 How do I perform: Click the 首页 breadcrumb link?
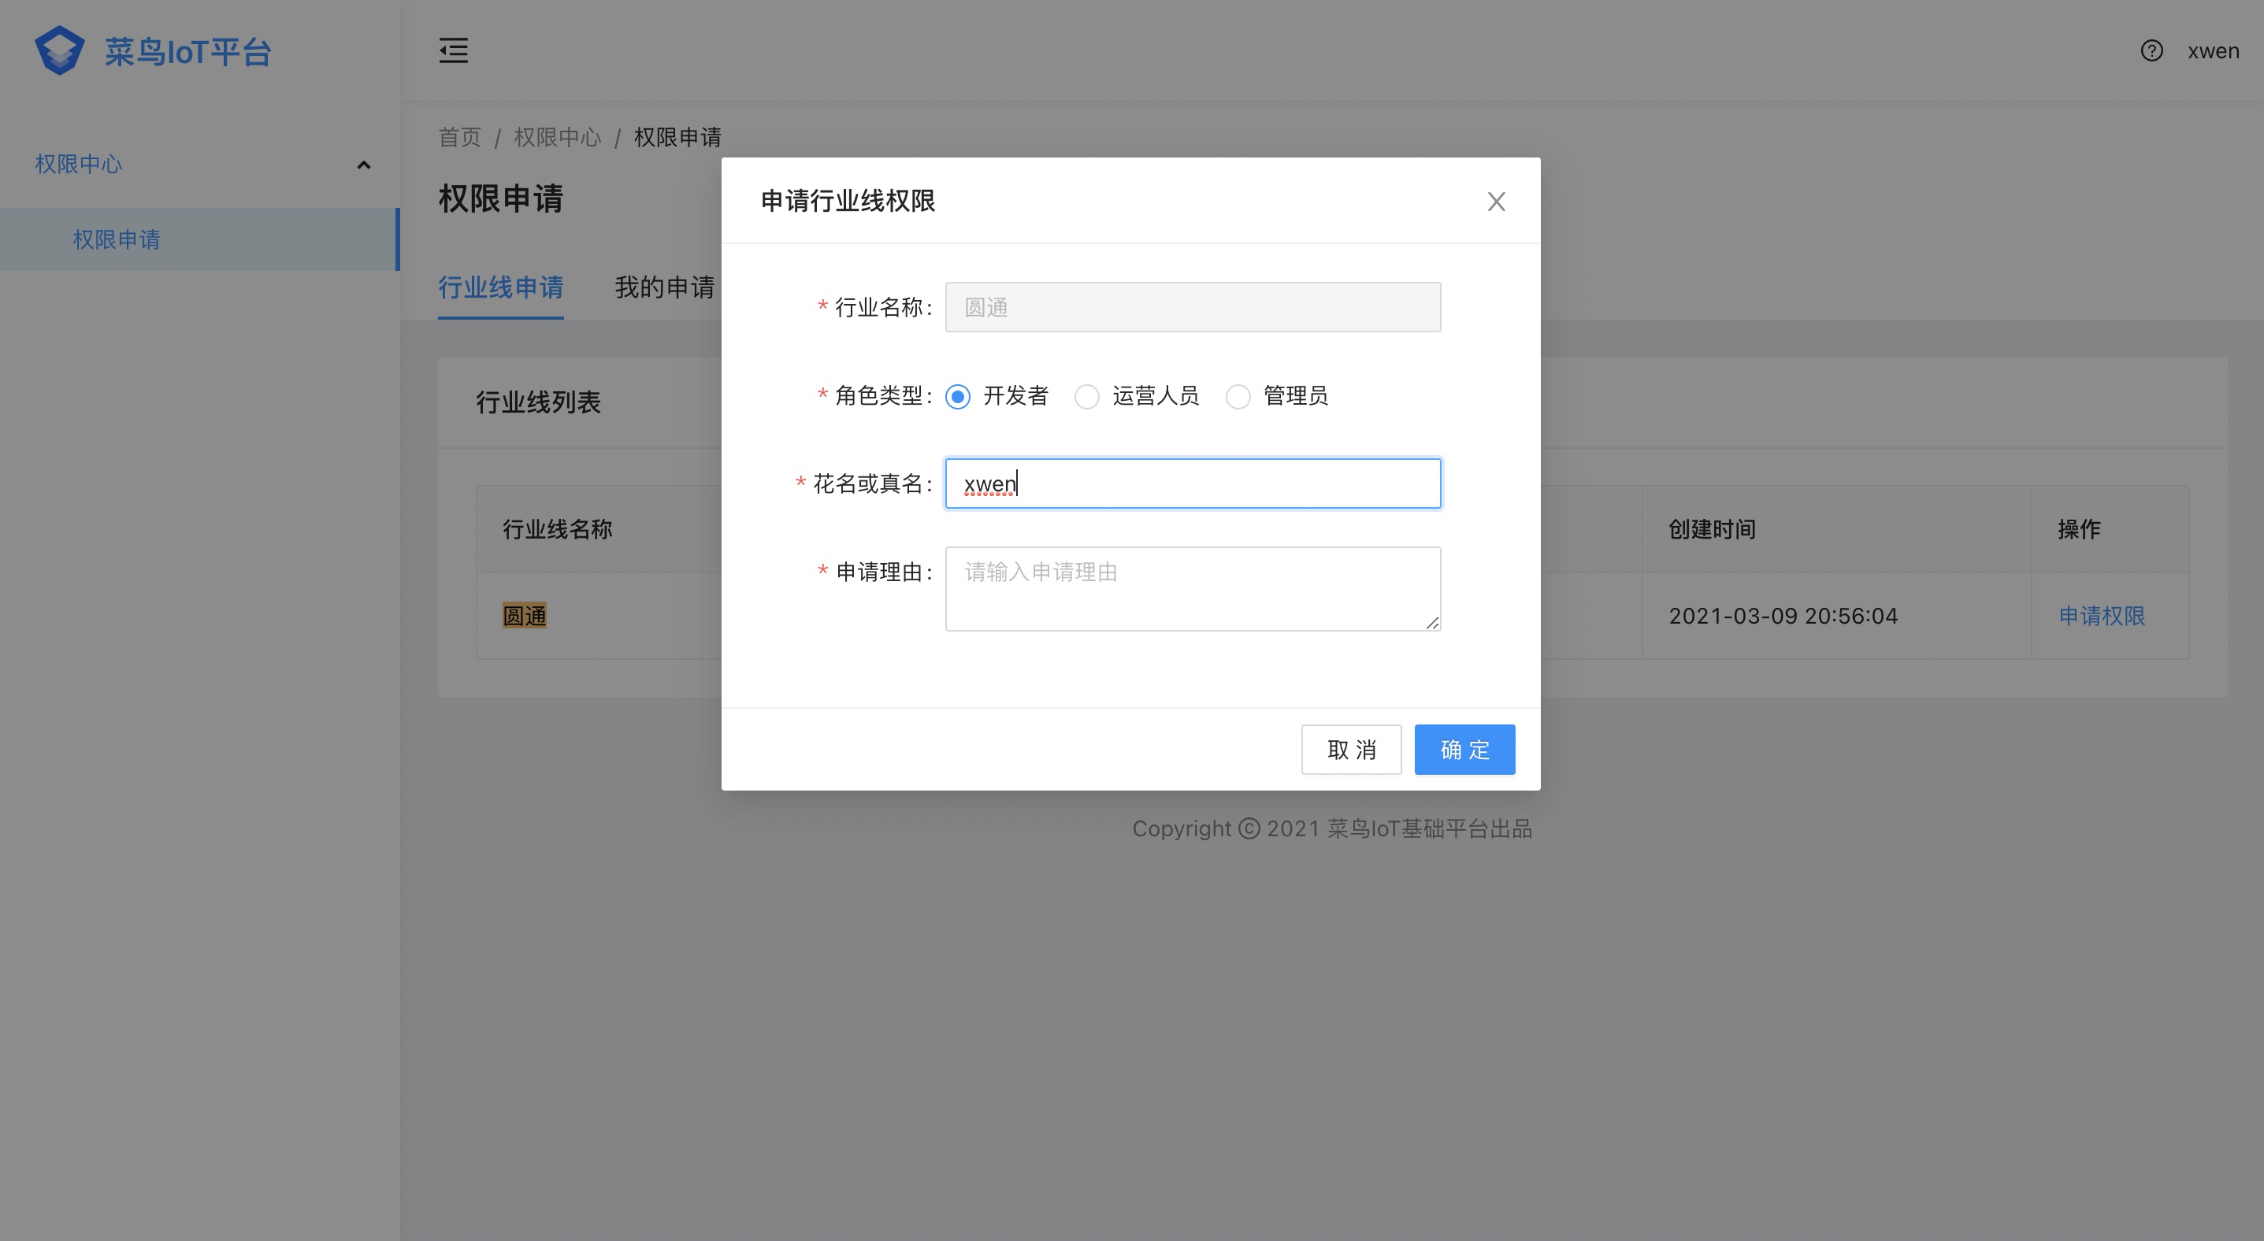(x=460, y=137)
